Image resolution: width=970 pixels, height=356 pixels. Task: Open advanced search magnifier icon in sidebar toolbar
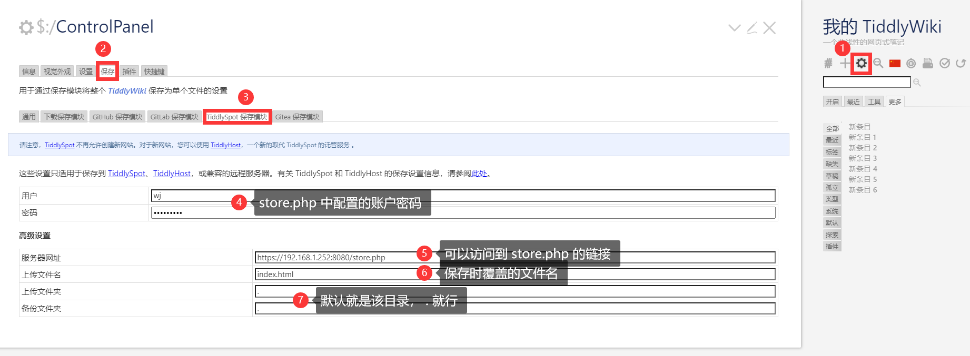click(878, 64)
